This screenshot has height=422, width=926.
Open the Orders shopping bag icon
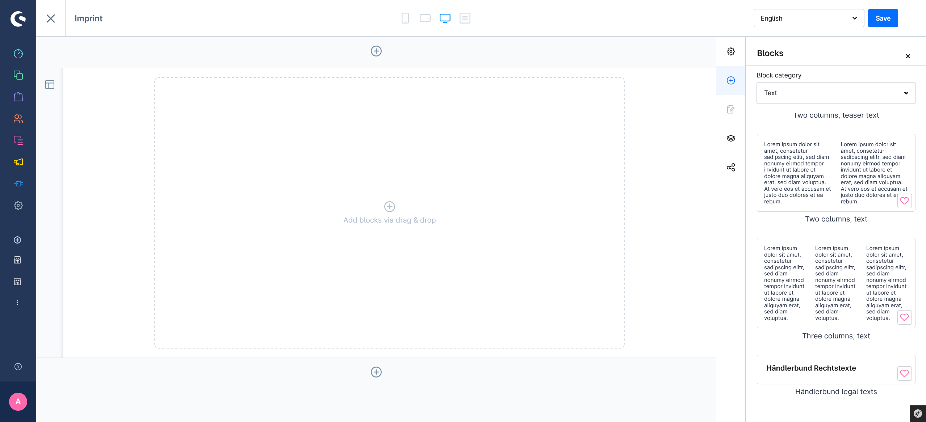coord(18,97)
